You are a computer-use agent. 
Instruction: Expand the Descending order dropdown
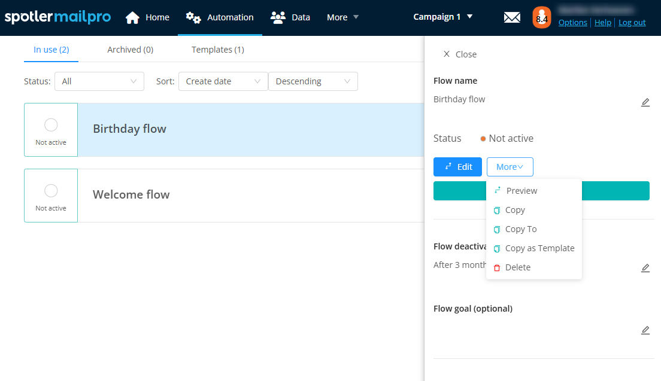pyautogui.click(x=313, y=81)
